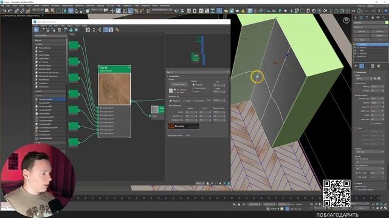Click Show Shaded Material in Viewport icon
389x218 pixels.
77,30
